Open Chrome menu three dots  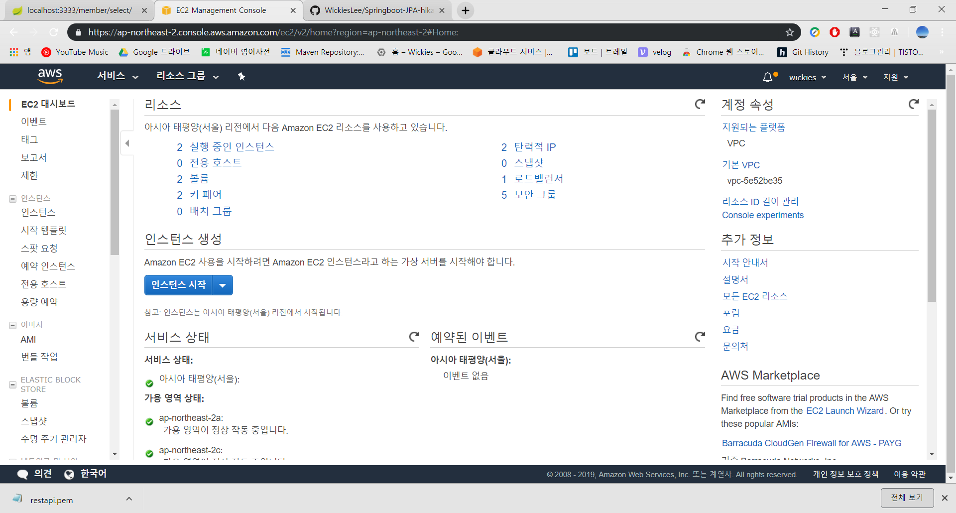pyautogui.click(x=943, y=32)
